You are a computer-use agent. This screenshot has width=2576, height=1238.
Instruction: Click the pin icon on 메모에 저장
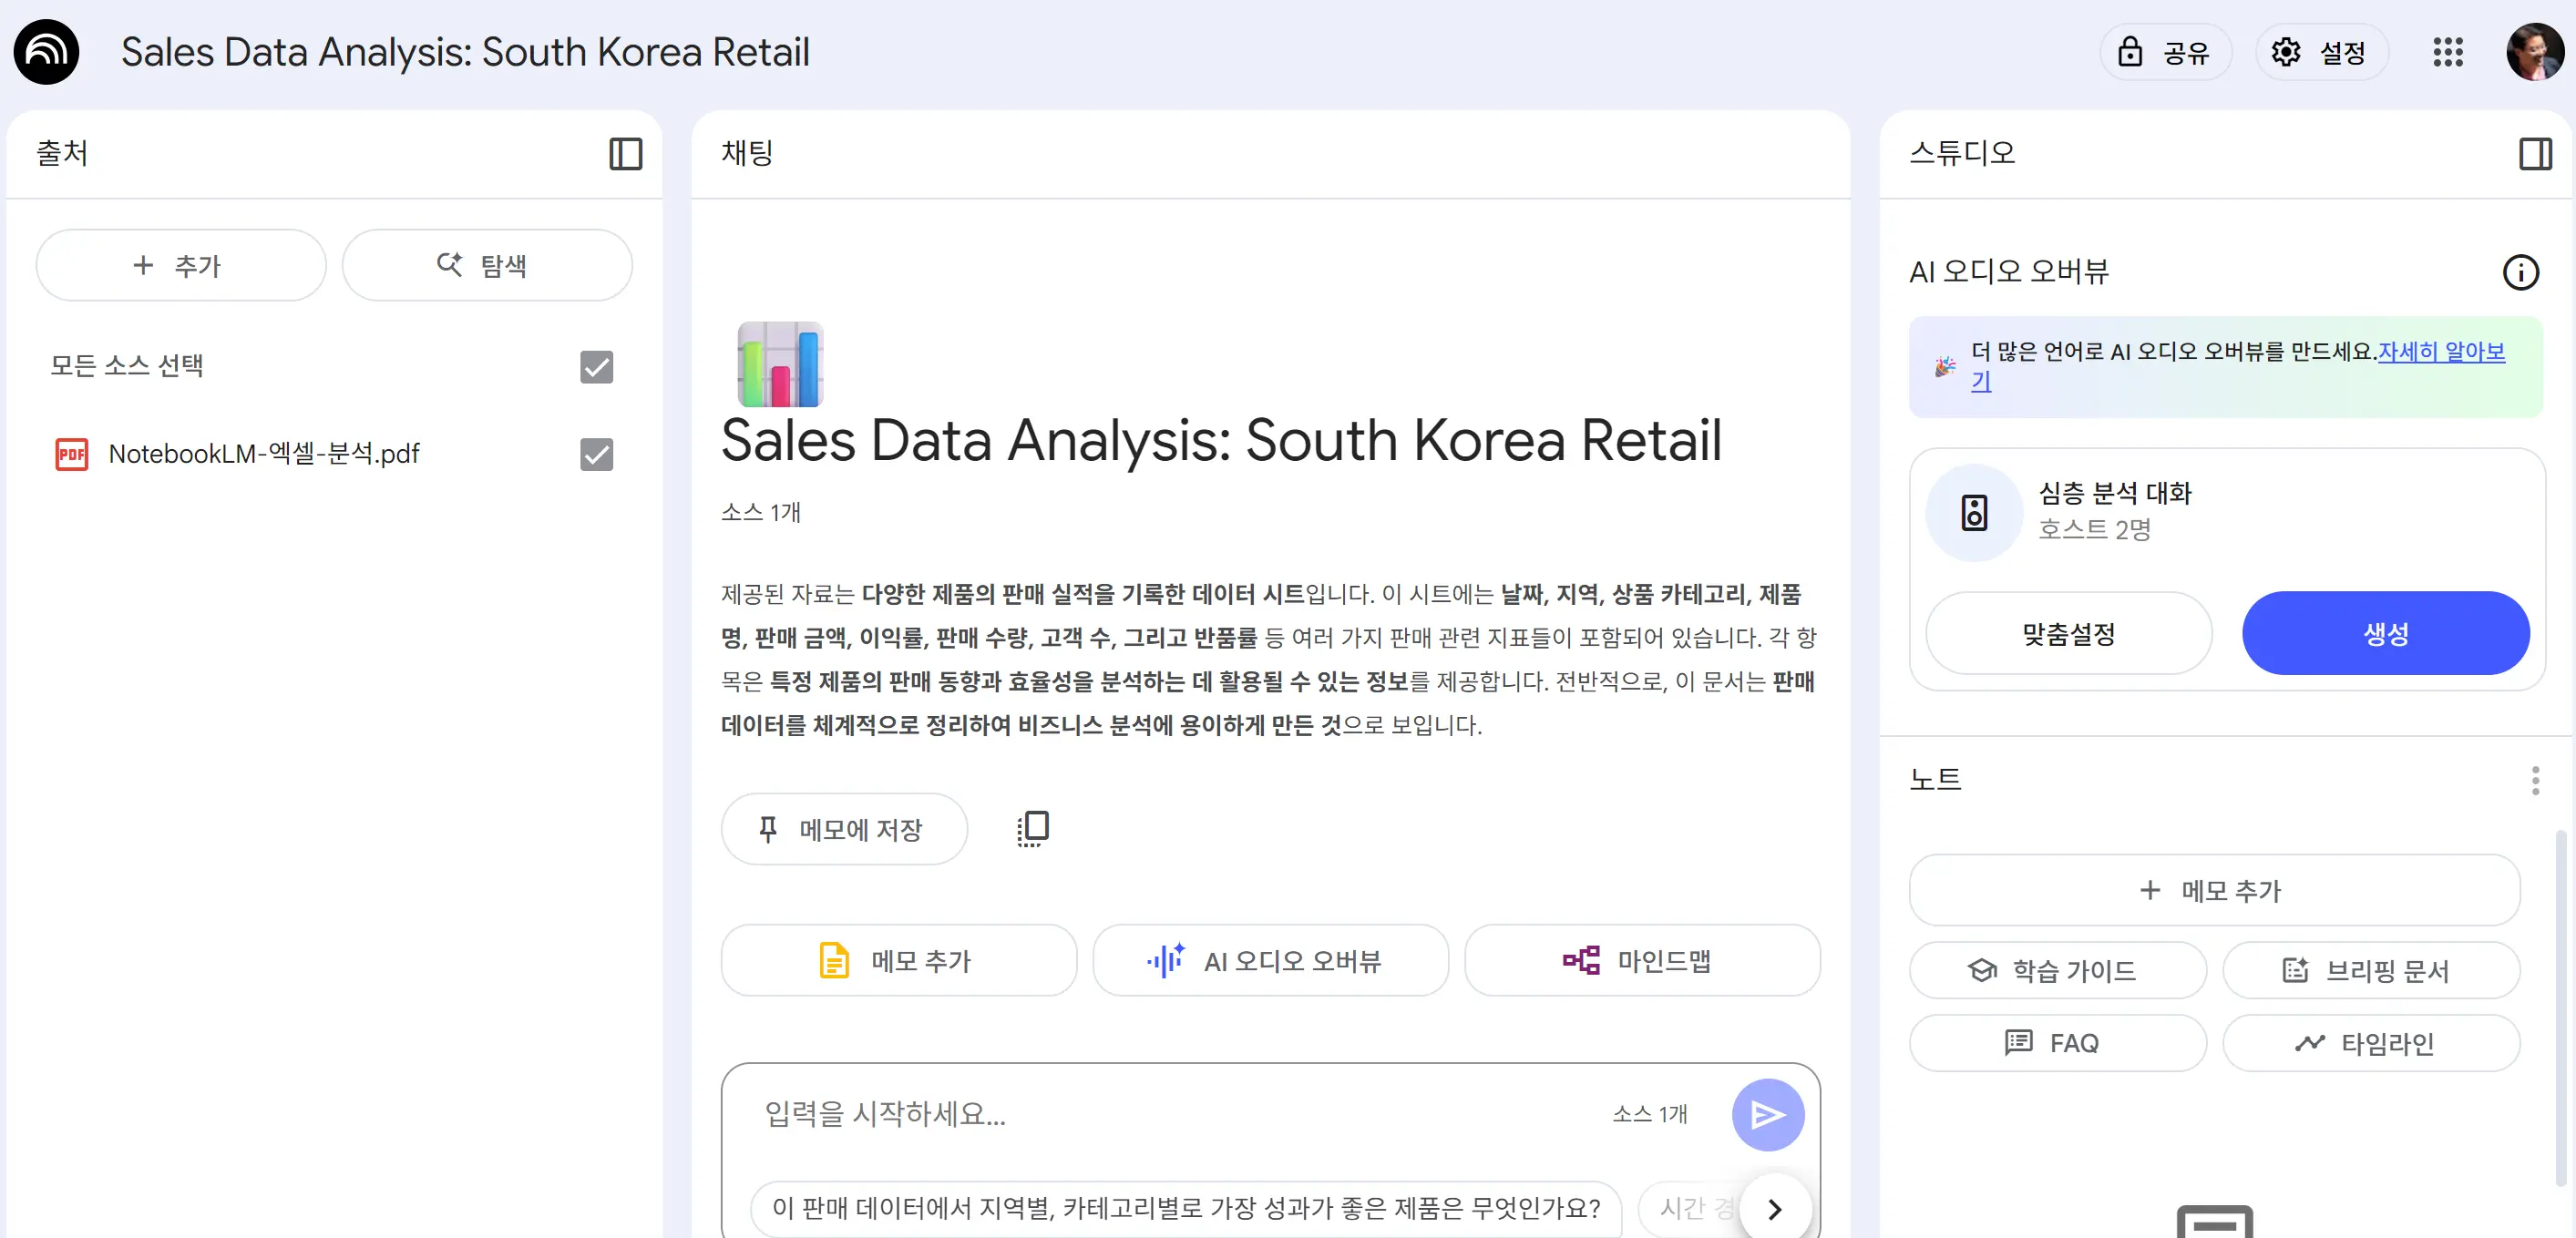[x=768, y=828]
